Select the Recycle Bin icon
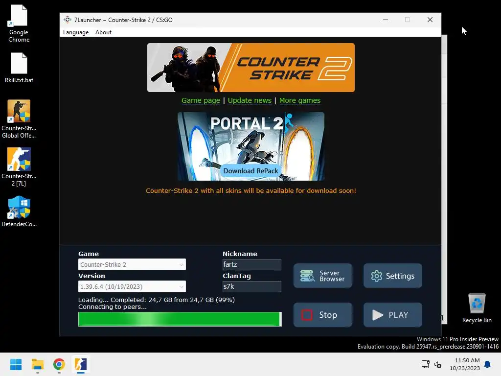The height and width of the screenshot is (376, 501). tap(477, 308)
